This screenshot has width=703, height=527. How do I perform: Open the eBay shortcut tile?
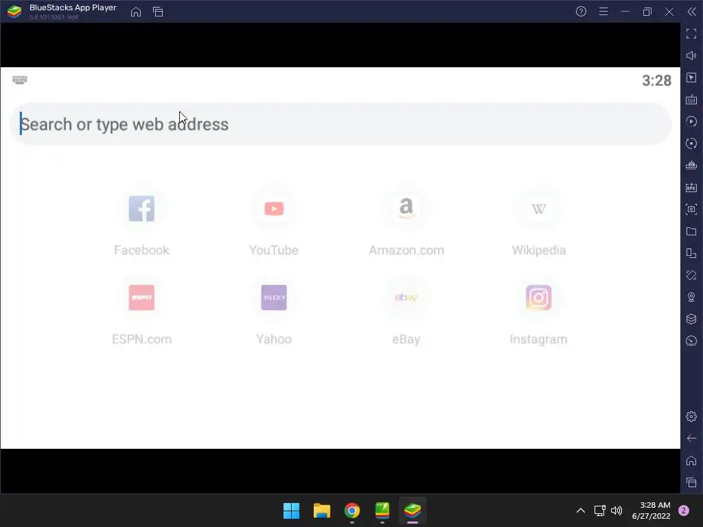coord(406,312)
